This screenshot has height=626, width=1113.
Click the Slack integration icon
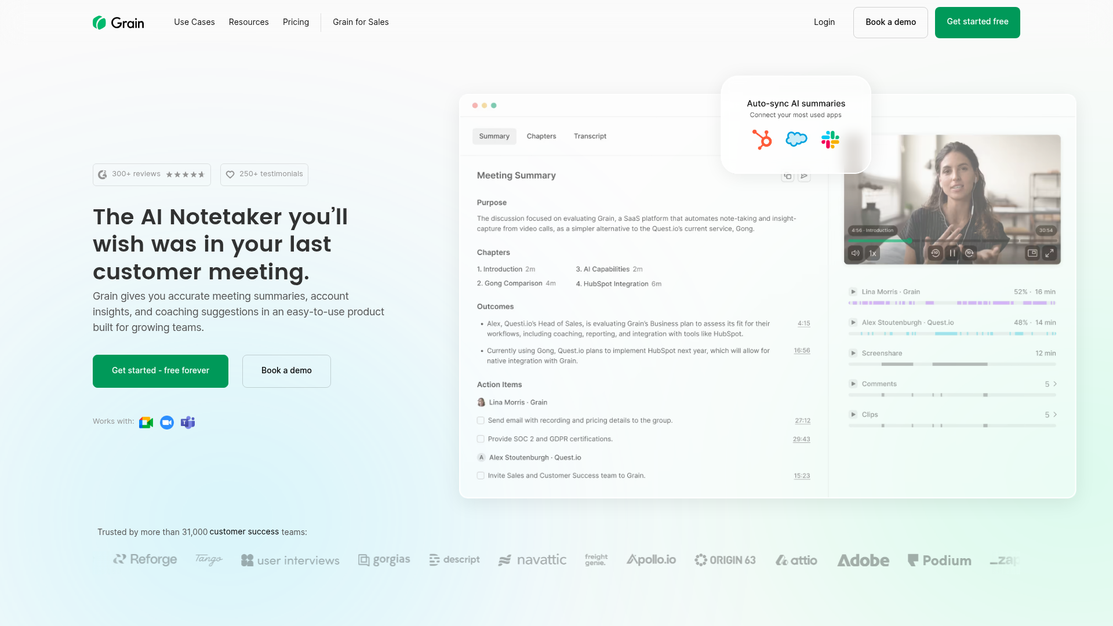[830, 140]
